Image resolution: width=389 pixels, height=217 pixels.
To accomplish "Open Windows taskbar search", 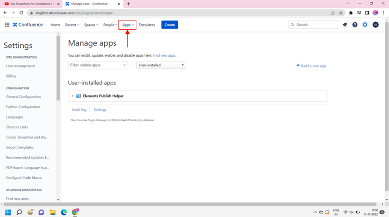I will [x=19, y=212].
